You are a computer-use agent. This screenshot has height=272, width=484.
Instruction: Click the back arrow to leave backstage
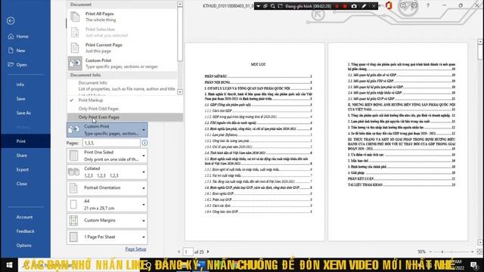11,20
